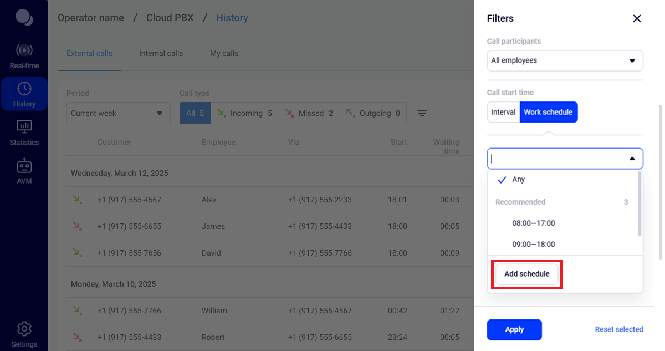Click customer number +1 (917) 555-6655 in James row
The width and height of the screenshot is (665, 351).
129,226
